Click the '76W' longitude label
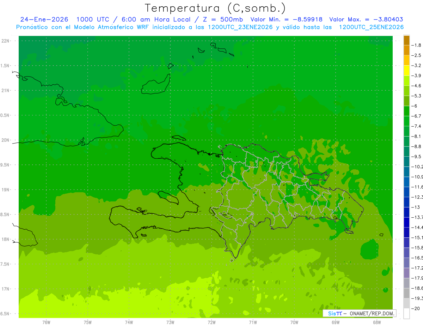The height and width of the screenshot is (327, 423). (x=46, y=322)
